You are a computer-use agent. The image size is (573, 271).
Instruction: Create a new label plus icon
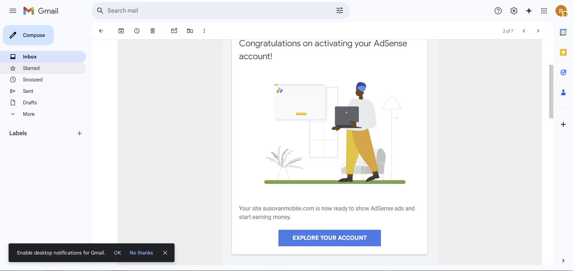(x=80, y=133)
